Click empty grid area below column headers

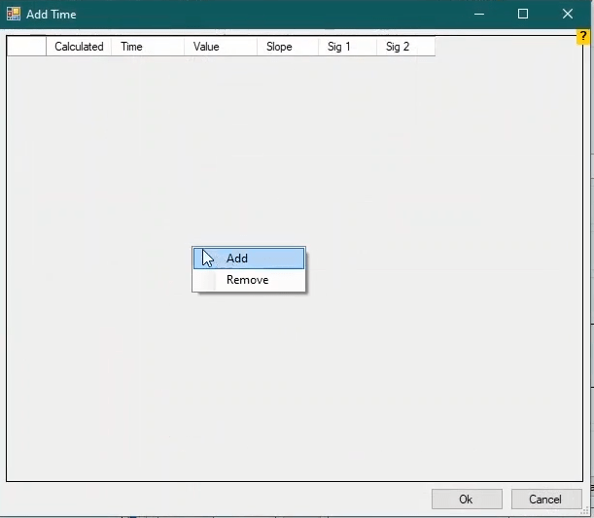click(292, 389)
